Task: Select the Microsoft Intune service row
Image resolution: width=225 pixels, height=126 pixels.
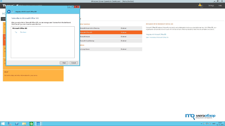Action: (x=111, y=37)
